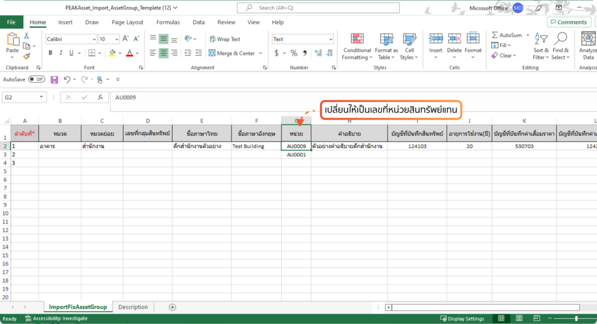Toggle Italic formatting

[61, 53]
